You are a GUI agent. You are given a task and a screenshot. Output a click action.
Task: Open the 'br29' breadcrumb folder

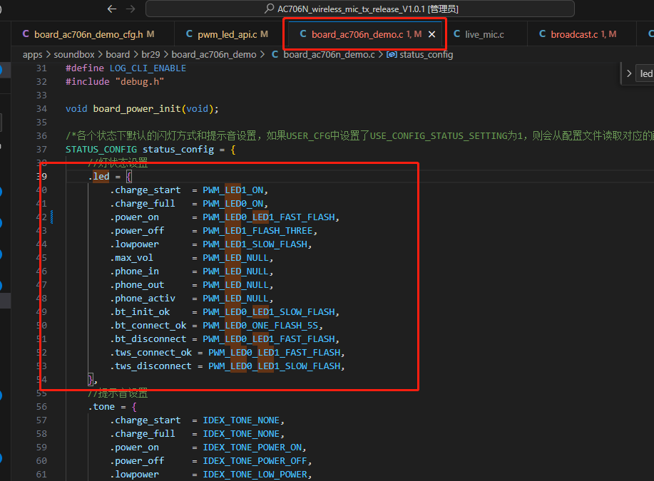coord(150,55)
